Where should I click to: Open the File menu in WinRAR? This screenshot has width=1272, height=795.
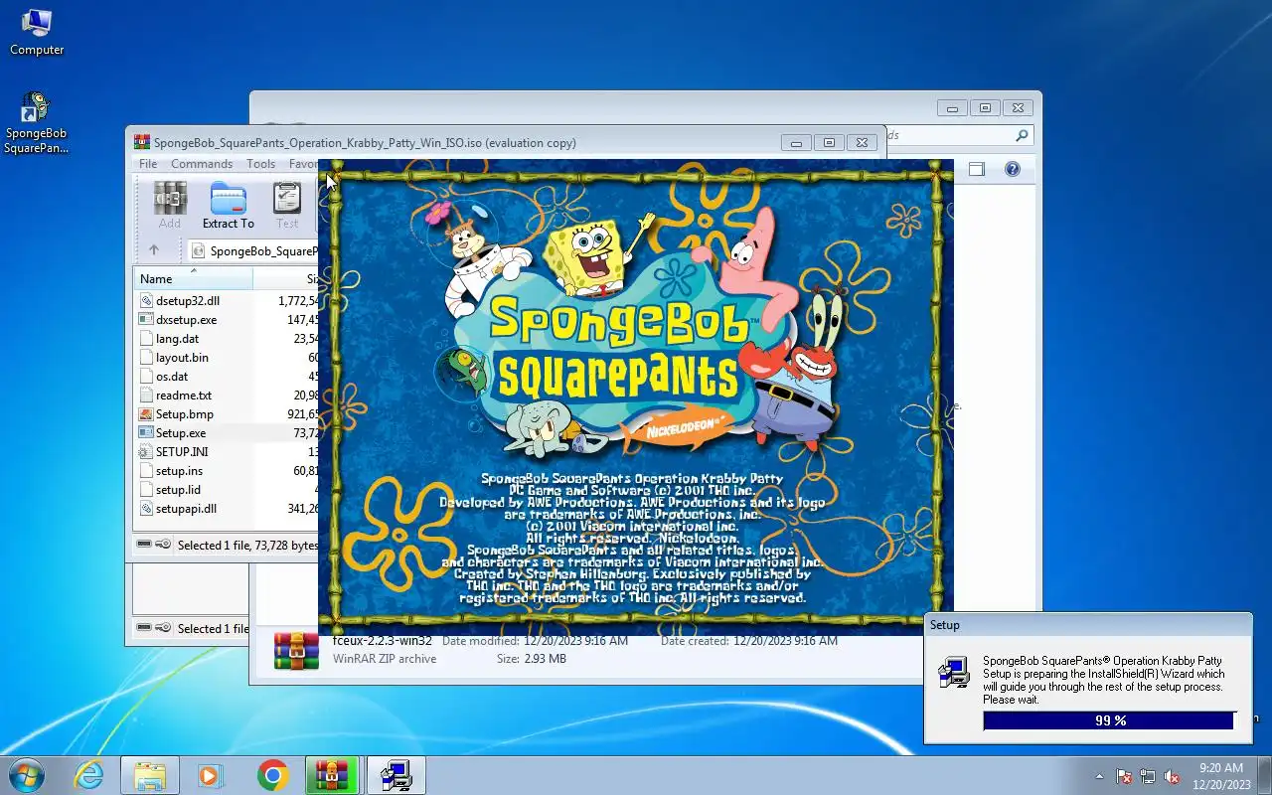coord(148,164)
